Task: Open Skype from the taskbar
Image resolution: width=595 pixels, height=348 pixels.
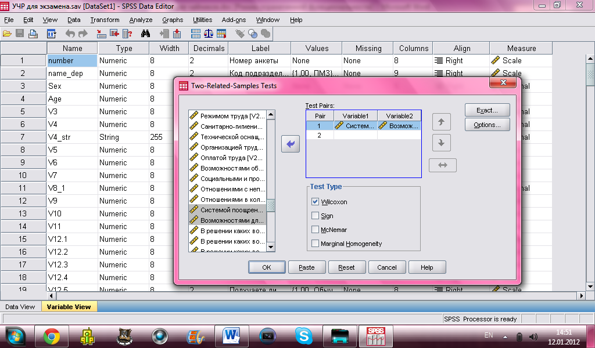Action: tap(304, 336)
